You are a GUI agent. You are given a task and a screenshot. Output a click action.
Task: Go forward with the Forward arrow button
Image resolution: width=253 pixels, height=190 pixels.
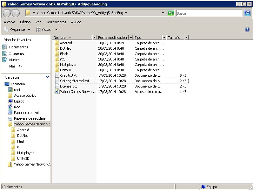(16, 13)
